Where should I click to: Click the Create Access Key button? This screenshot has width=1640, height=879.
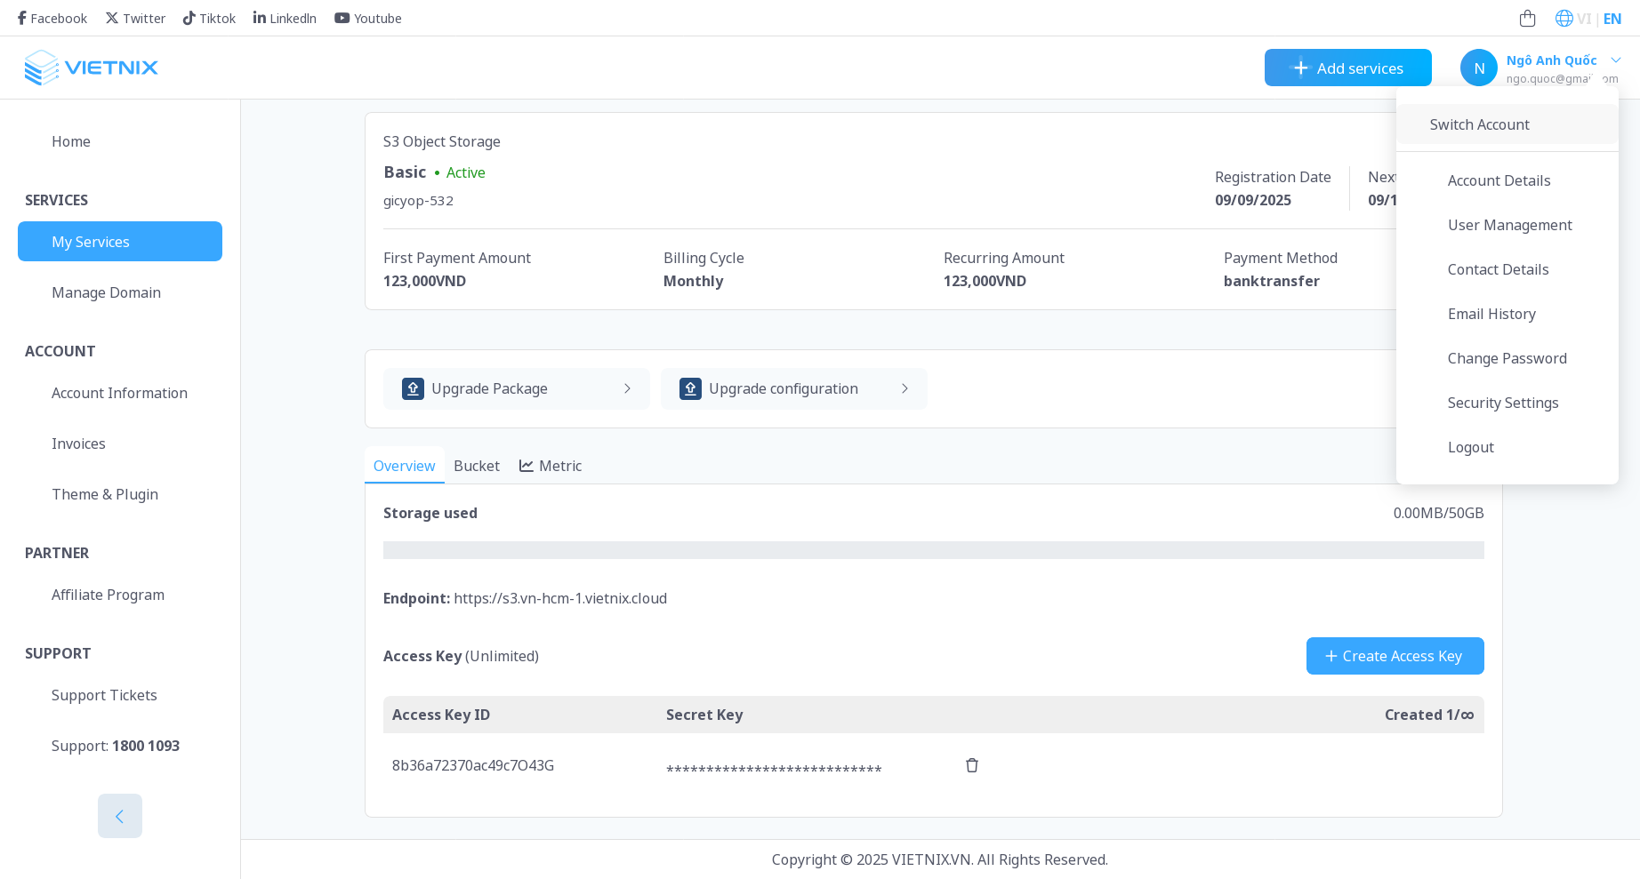(1395, 656)
